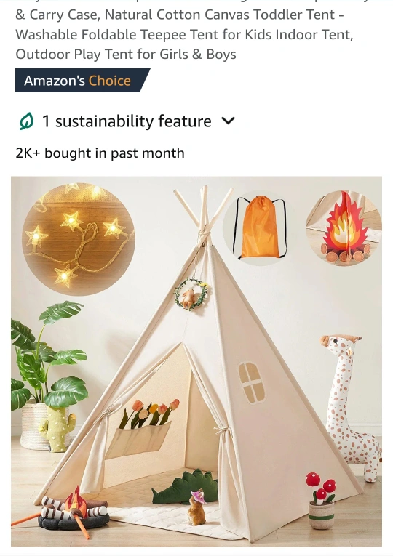Click the tent's small side window
Screen dimensions: 393x556
pos(252,382)
